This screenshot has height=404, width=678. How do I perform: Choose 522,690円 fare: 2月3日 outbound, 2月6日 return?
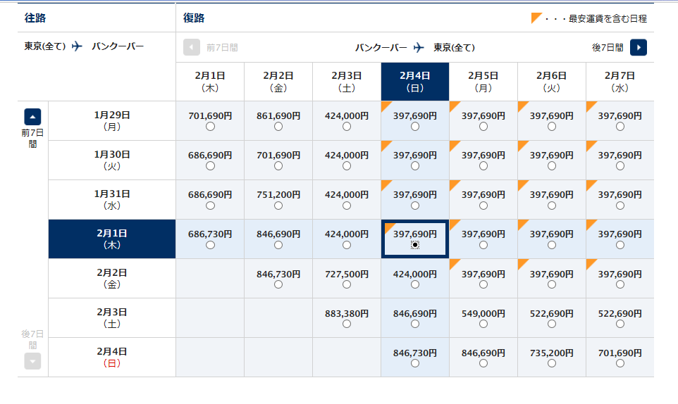(x=552, y=324)
